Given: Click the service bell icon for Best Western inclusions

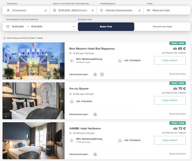Looking at the screenshot, I should click(95, 74).
